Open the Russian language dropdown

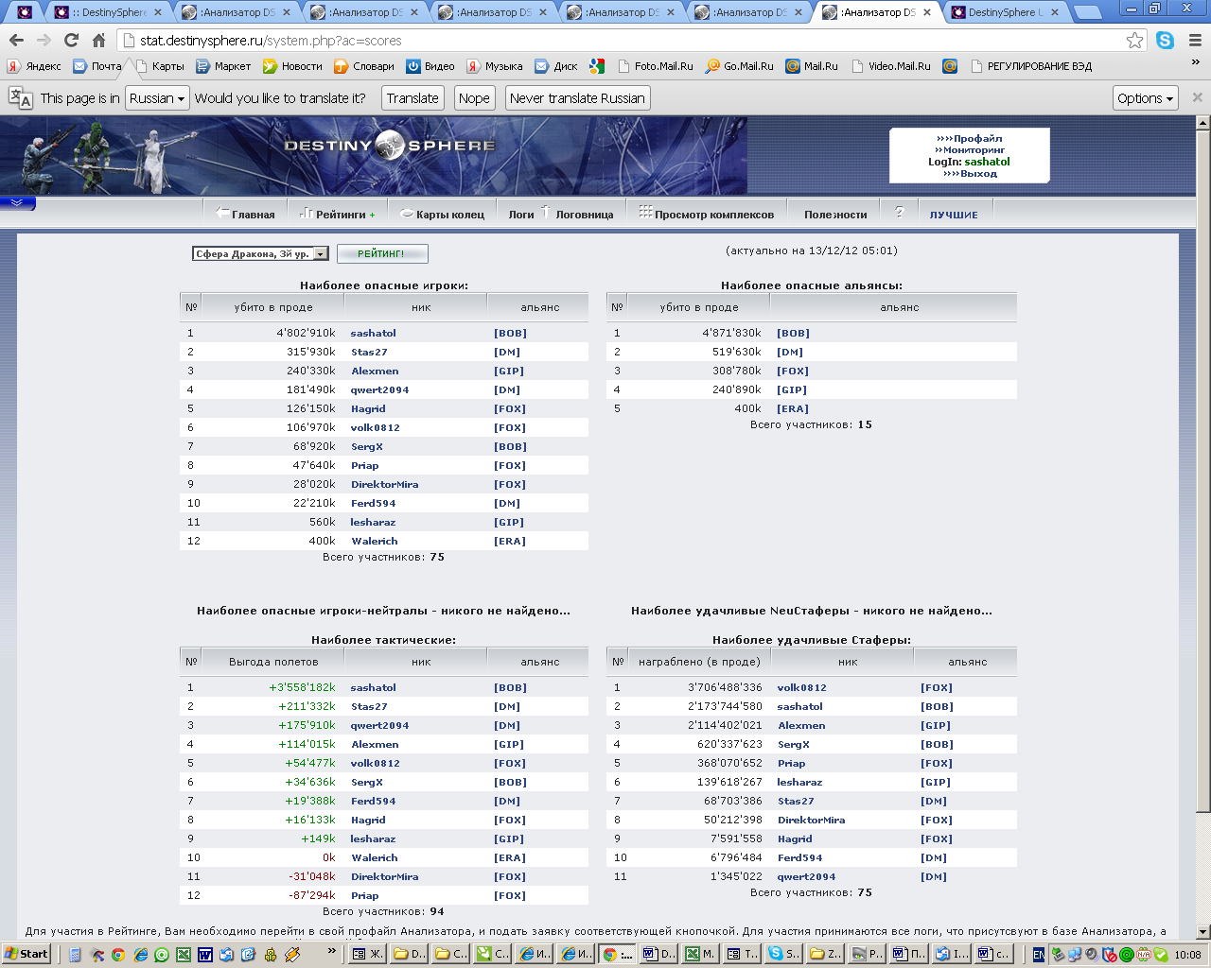157,98
